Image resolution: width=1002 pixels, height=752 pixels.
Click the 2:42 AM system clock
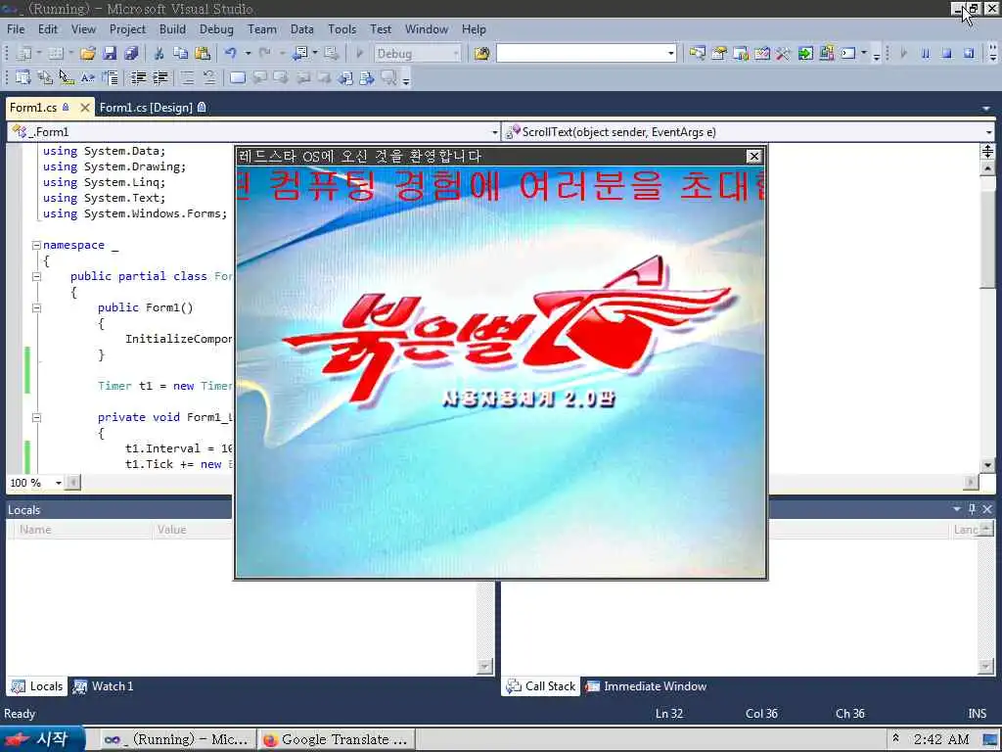(x=941, y=740)
